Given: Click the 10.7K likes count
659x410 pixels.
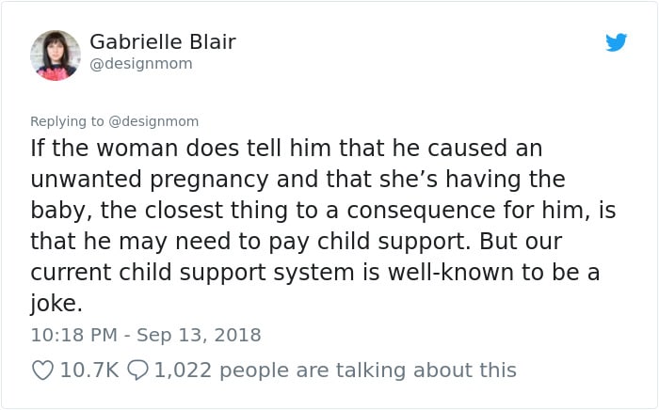Looking at the screenshot, I should (x=89, y=371).
